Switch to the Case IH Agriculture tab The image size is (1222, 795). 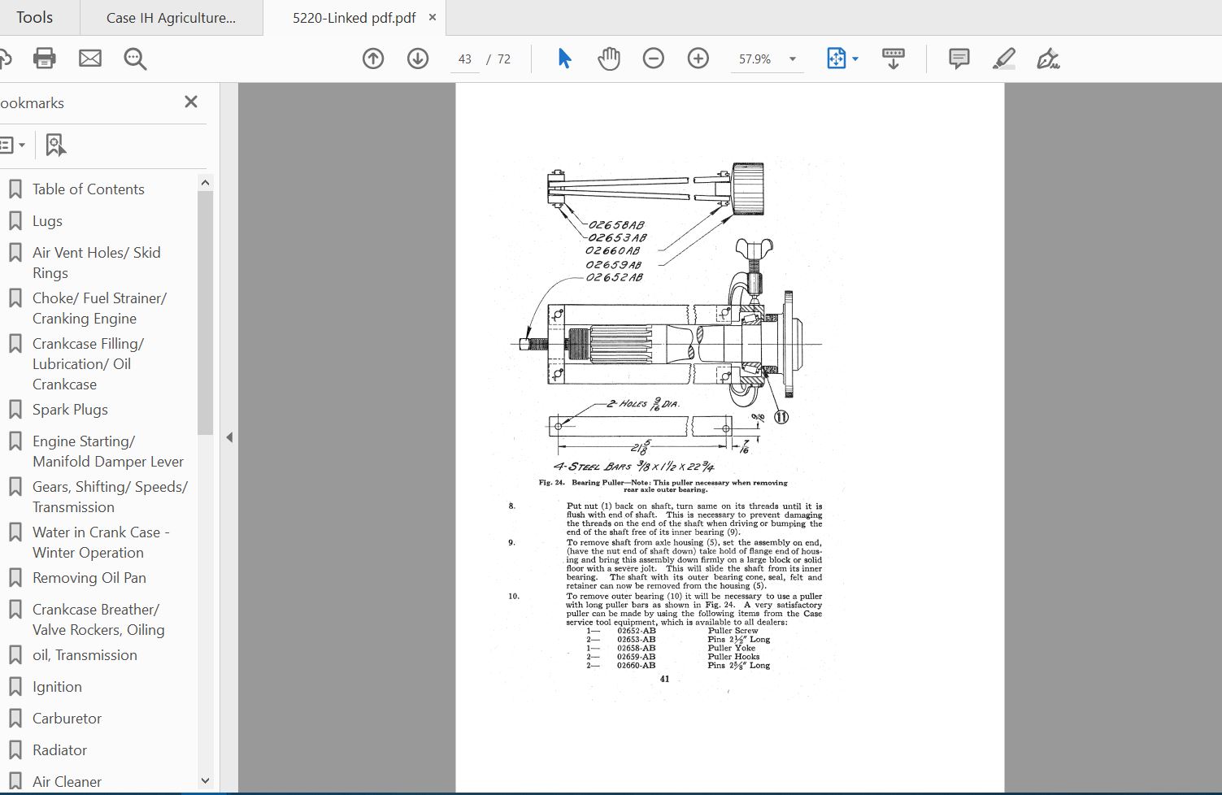[x=171, y=16]
